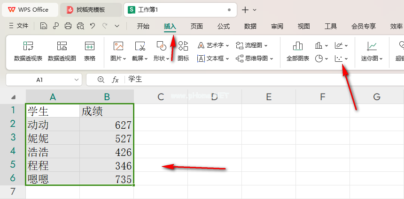Image resolution: width=404 pixels, height=199 pixels.
Task: Switch to the 审阅 ribbon tab
Action: point(277,26)
